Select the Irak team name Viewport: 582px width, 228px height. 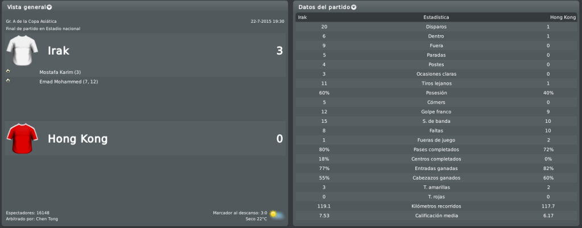pyautogui.click(x=58, y=51)
